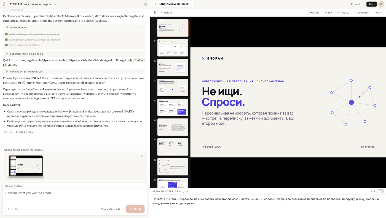Expand the Running script, Finishing up step
Viewport: 386px width, 218px height.
pyautogui.click(x=74, y=71)
